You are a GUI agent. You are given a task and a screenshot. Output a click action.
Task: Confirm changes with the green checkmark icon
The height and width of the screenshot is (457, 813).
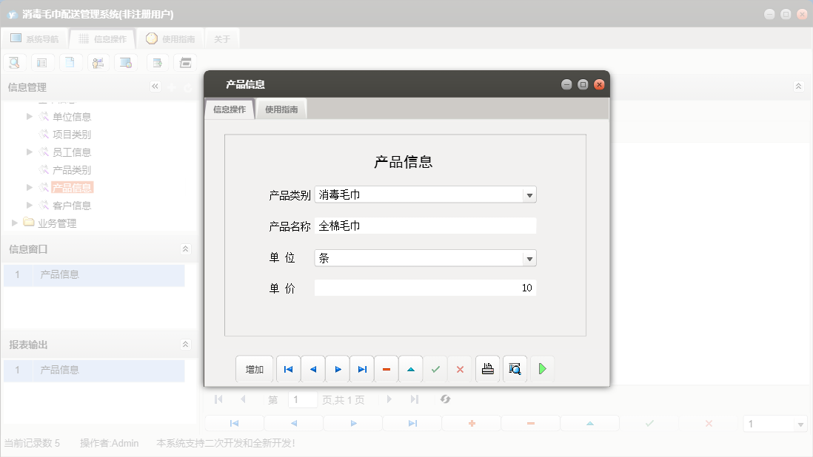coord(435,368)
